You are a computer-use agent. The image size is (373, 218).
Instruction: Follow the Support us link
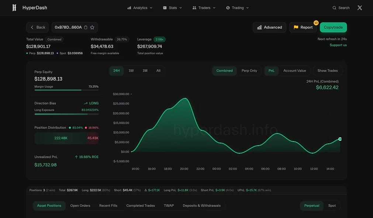(338, 45)
